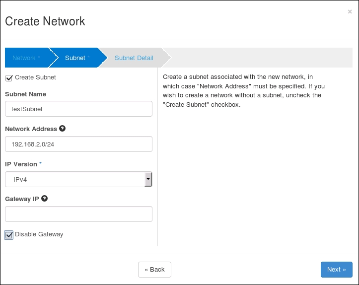Click the IP Version dropdown arrow

click(148, 179)
